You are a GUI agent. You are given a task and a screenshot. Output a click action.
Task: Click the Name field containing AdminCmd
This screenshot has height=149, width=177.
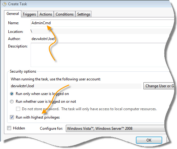(x=102, y=23)
